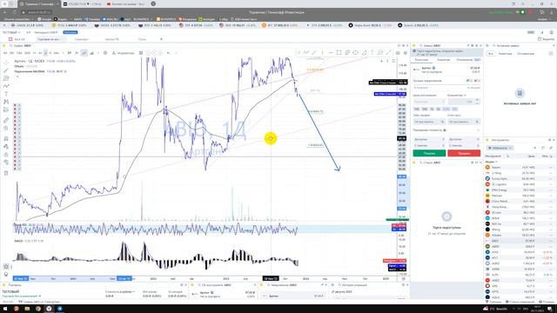
Task: Toggle the second best-offer switch in order form
Action: coord(477,81)
